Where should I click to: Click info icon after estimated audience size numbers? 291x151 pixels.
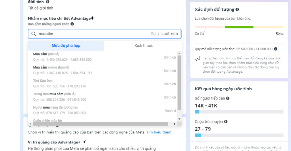pos(275,49)
